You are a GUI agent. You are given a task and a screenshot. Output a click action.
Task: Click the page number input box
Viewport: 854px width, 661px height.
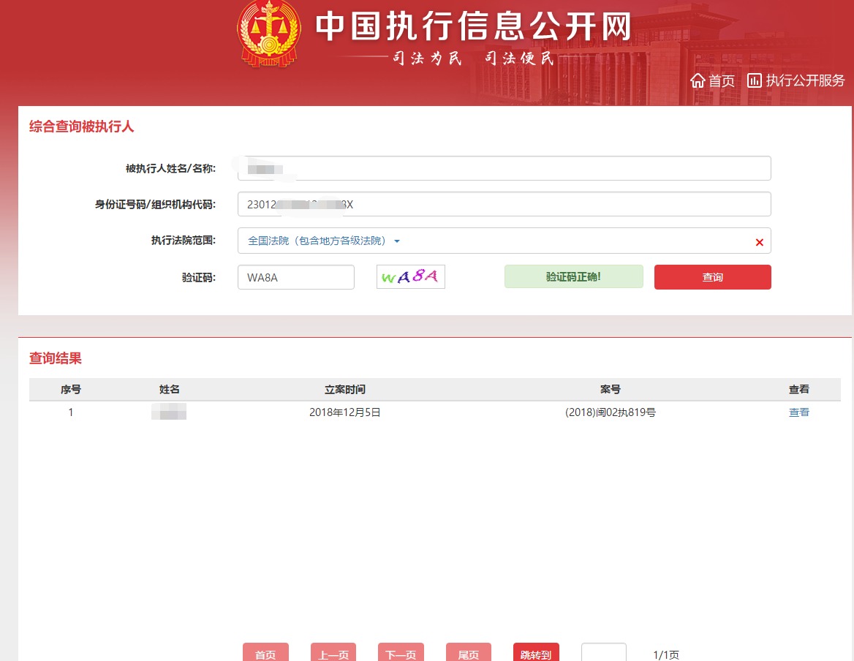[x=603, y=652]
